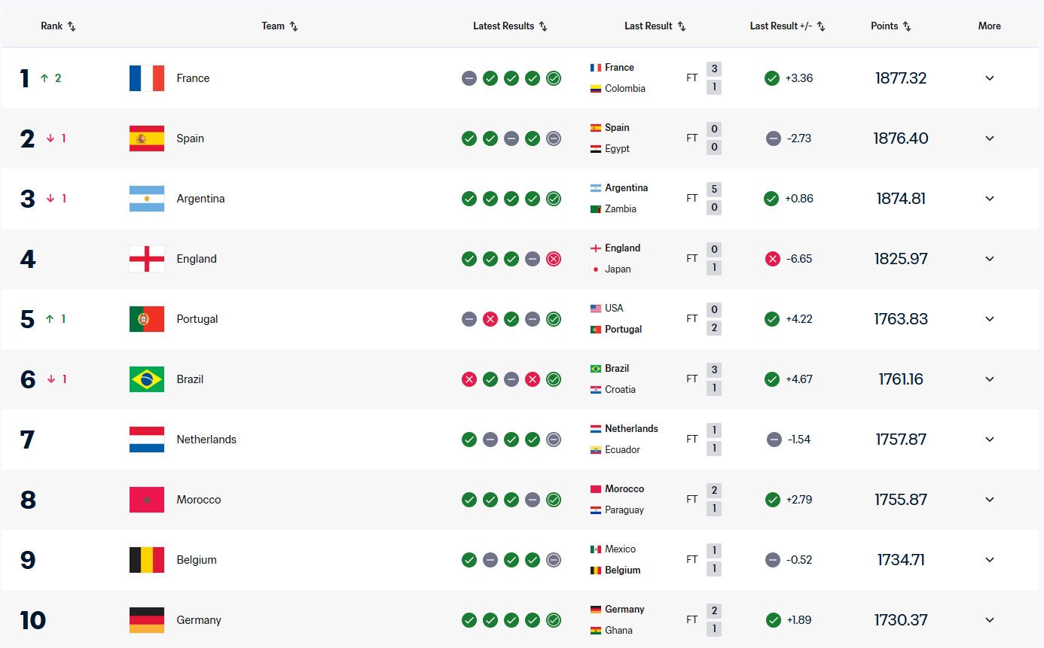Screen dimensions: 1044x648
Task: Expand more details for Spain
Action: [x=990, y=138]
